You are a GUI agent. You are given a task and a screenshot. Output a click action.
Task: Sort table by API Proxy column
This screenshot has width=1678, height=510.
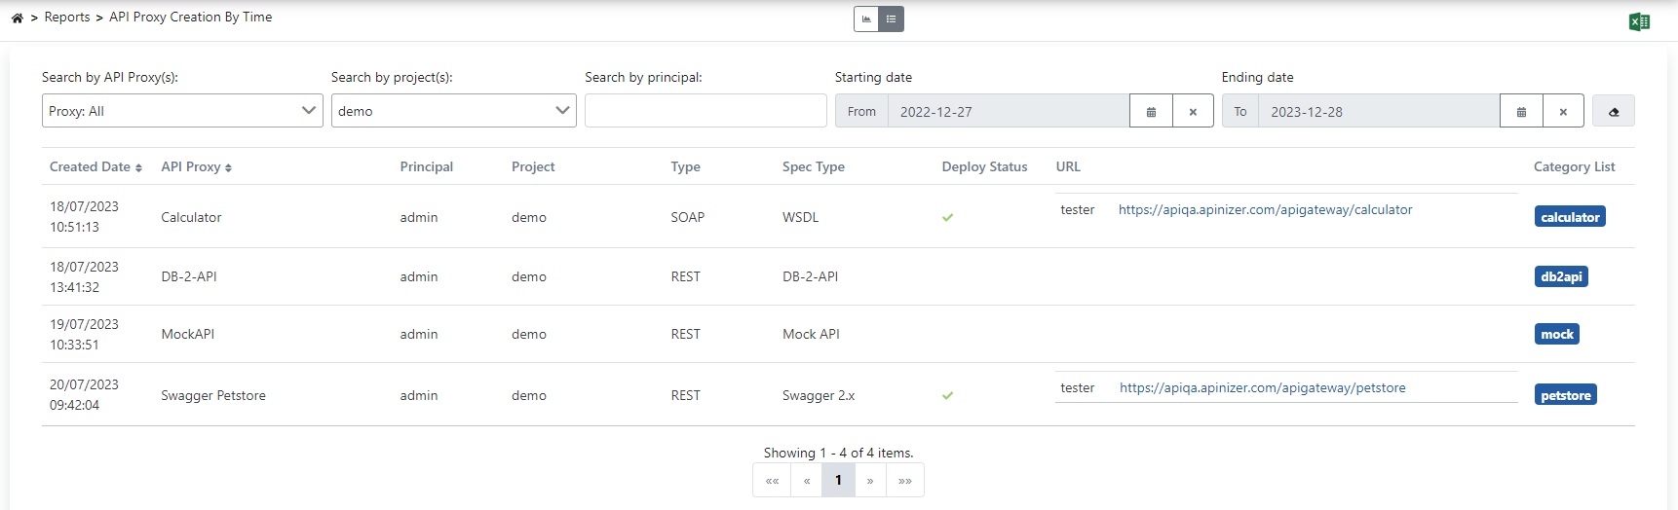196,167
